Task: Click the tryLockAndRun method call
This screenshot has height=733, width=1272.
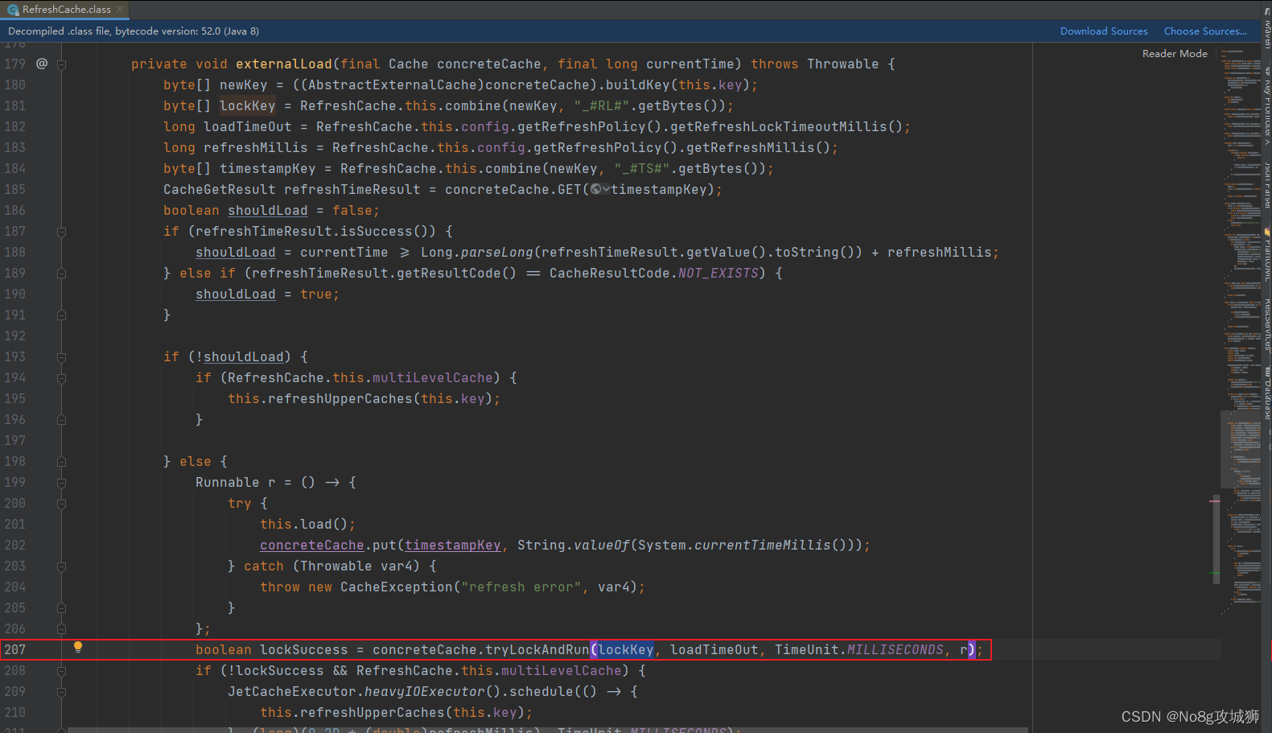Action: (x=537, y=649)
